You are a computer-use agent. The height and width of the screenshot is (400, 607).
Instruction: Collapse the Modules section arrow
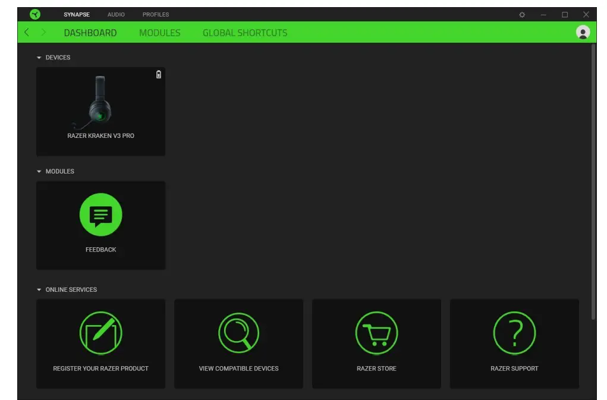tap(39, 171)
